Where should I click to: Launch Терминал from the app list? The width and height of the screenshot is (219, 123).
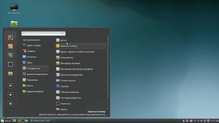(x=80, y=104)
